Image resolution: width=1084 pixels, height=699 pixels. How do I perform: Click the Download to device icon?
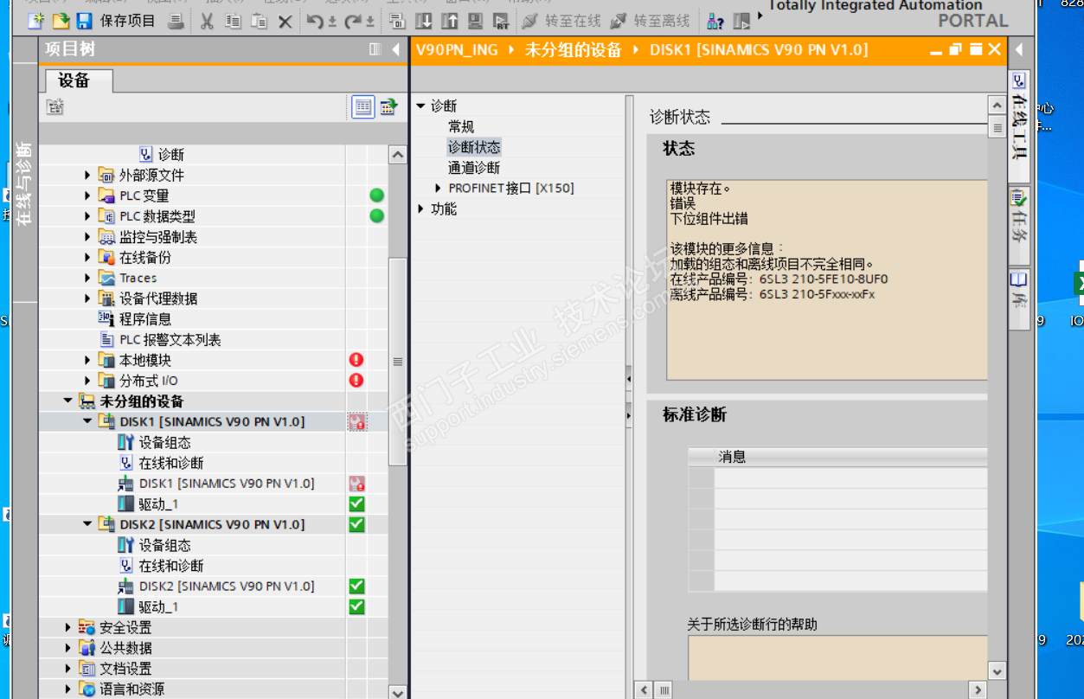pyautogui.click(x=424, y=21)
